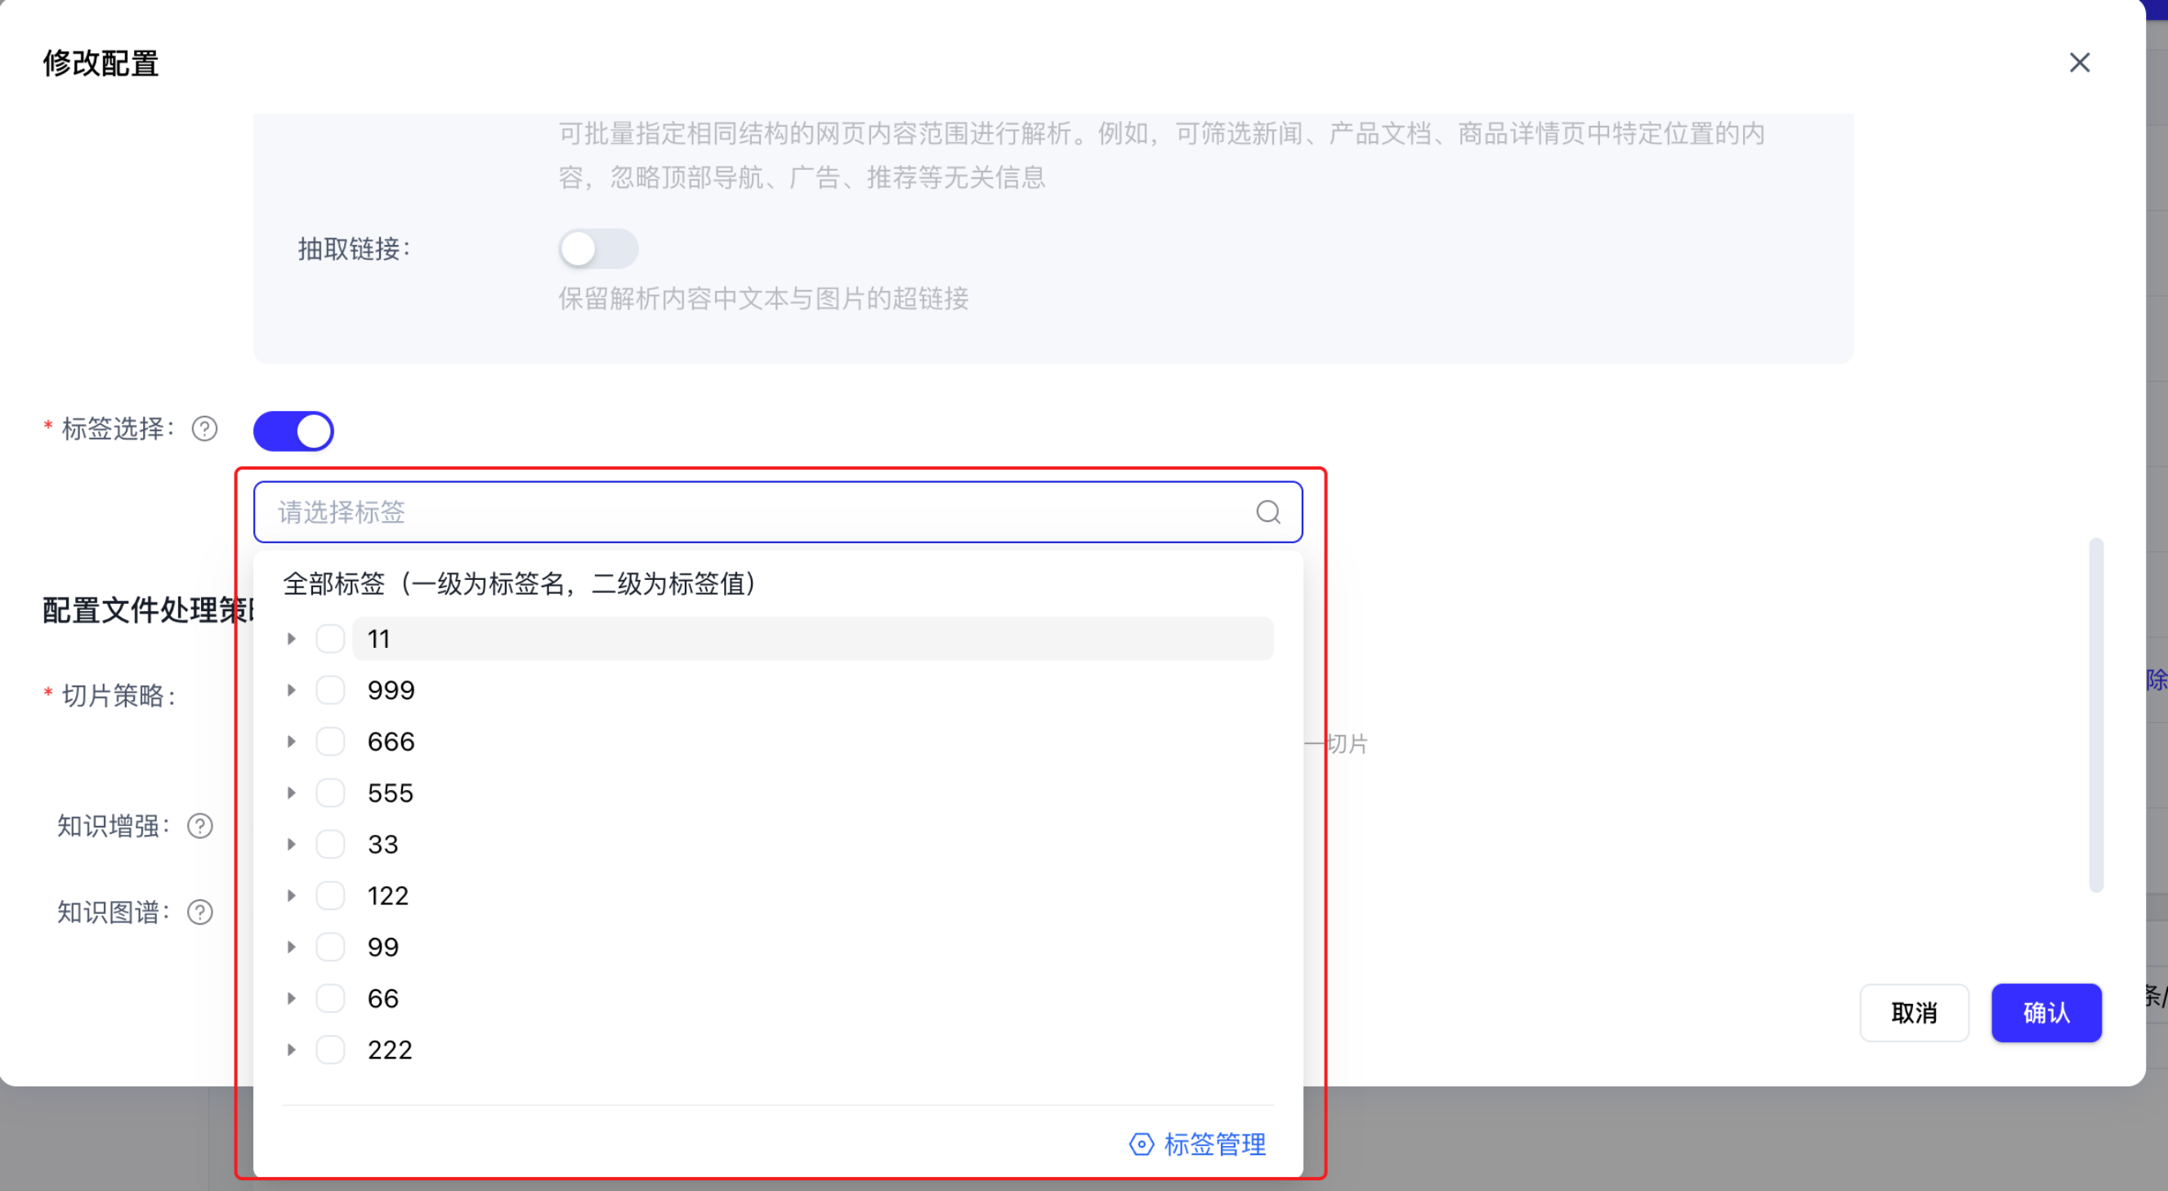Check the box for tag 11
The width and height of the screenshot is (2168, 1191).
click(330, 639)
